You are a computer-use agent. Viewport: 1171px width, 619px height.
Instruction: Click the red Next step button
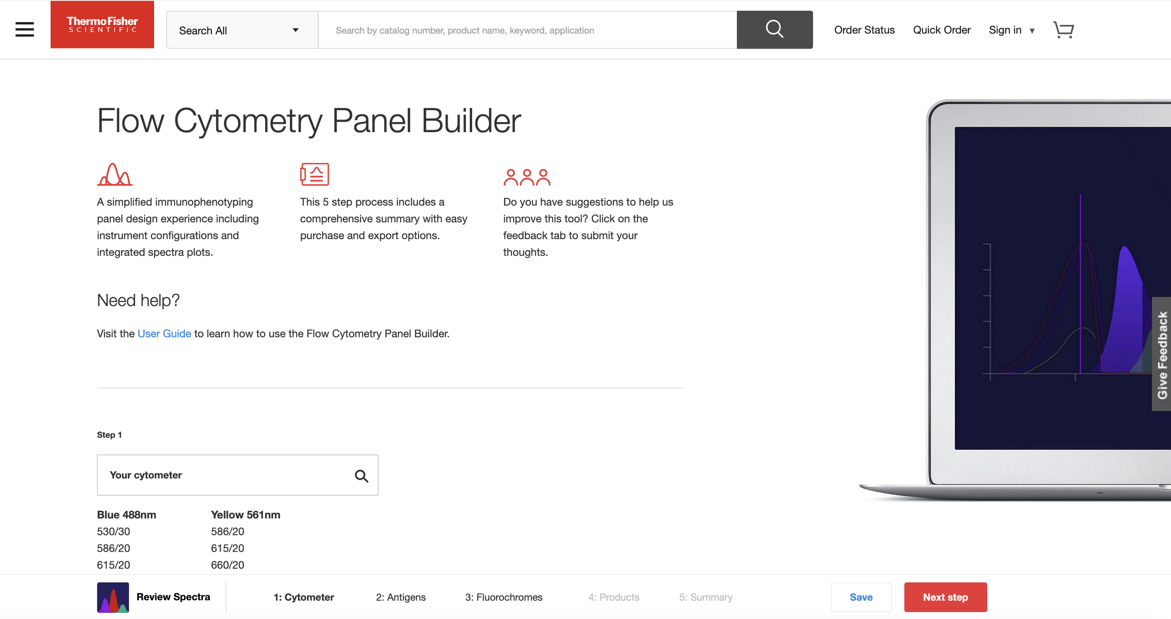(x=945, y=597)
